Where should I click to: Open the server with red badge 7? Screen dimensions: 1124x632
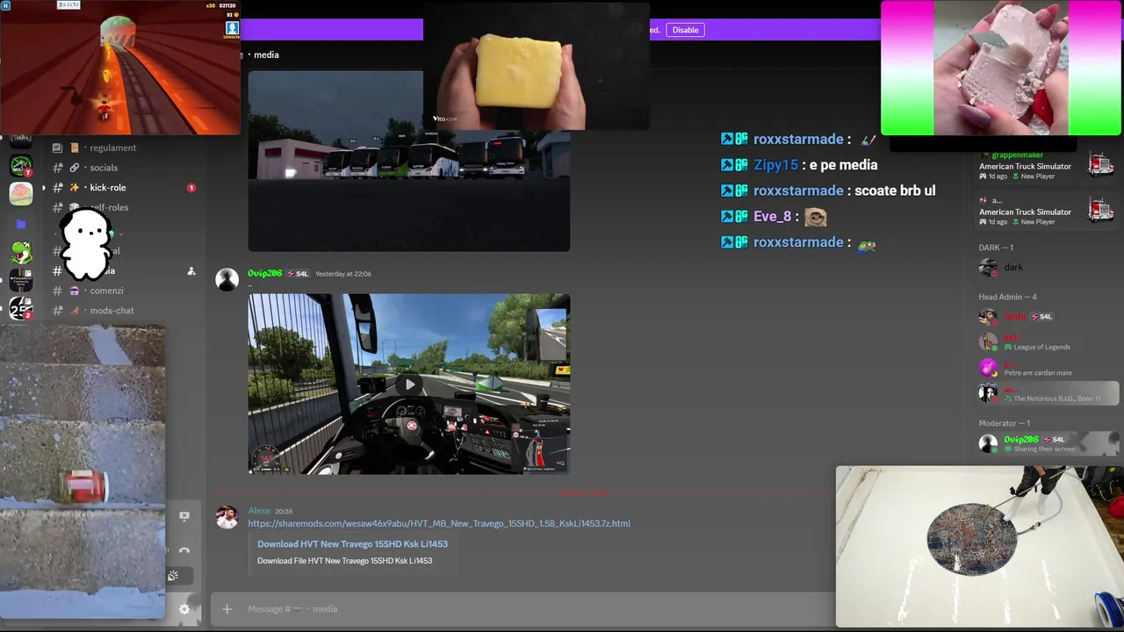pos(21,166)
